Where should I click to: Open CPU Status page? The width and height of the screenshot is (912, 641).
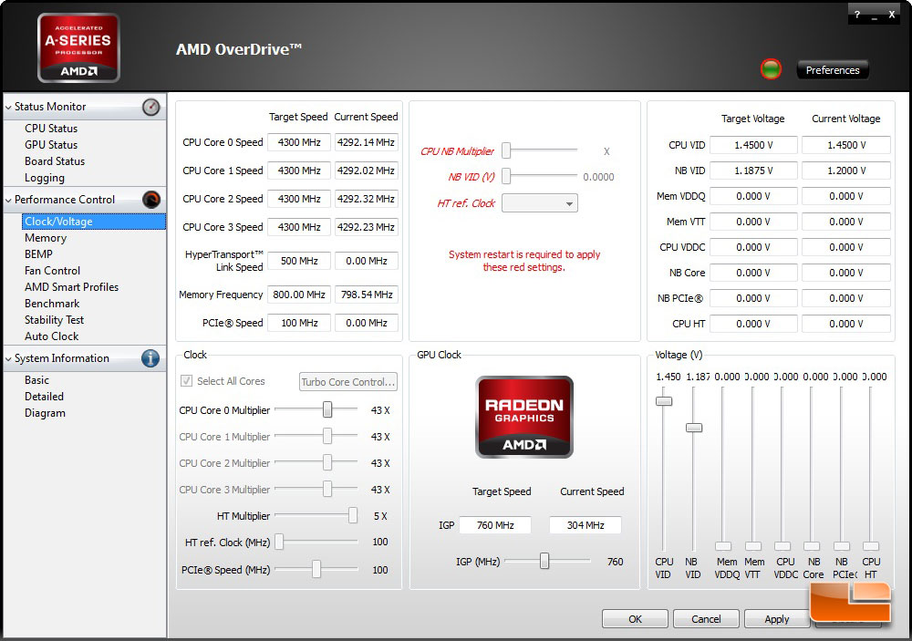click(50, 128)
